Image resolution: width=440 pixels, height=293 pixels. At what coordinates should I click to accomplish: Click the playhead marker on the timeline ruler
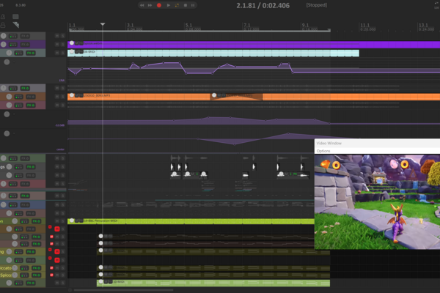click(x=103, y=24)
